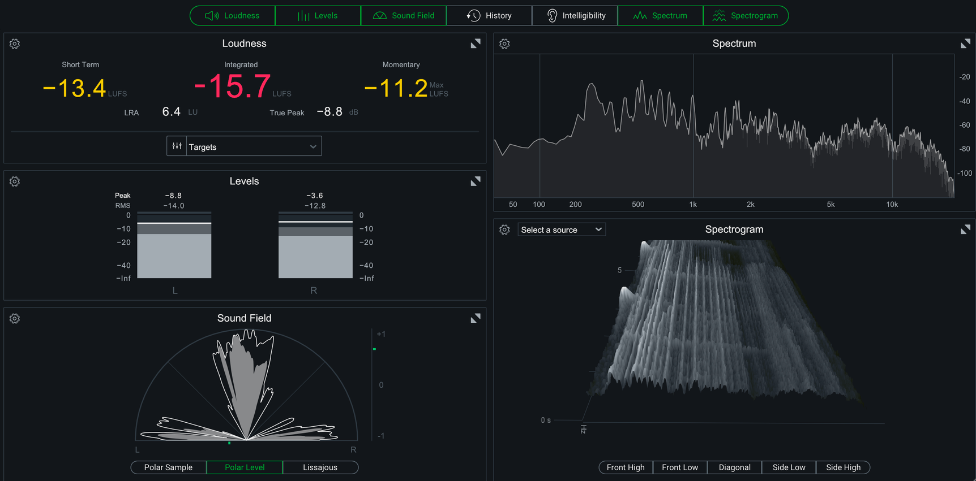The height and width of the screenshot is (481, 976).
Task: Click the left channel level meter
Action: (x=174, y=245)
